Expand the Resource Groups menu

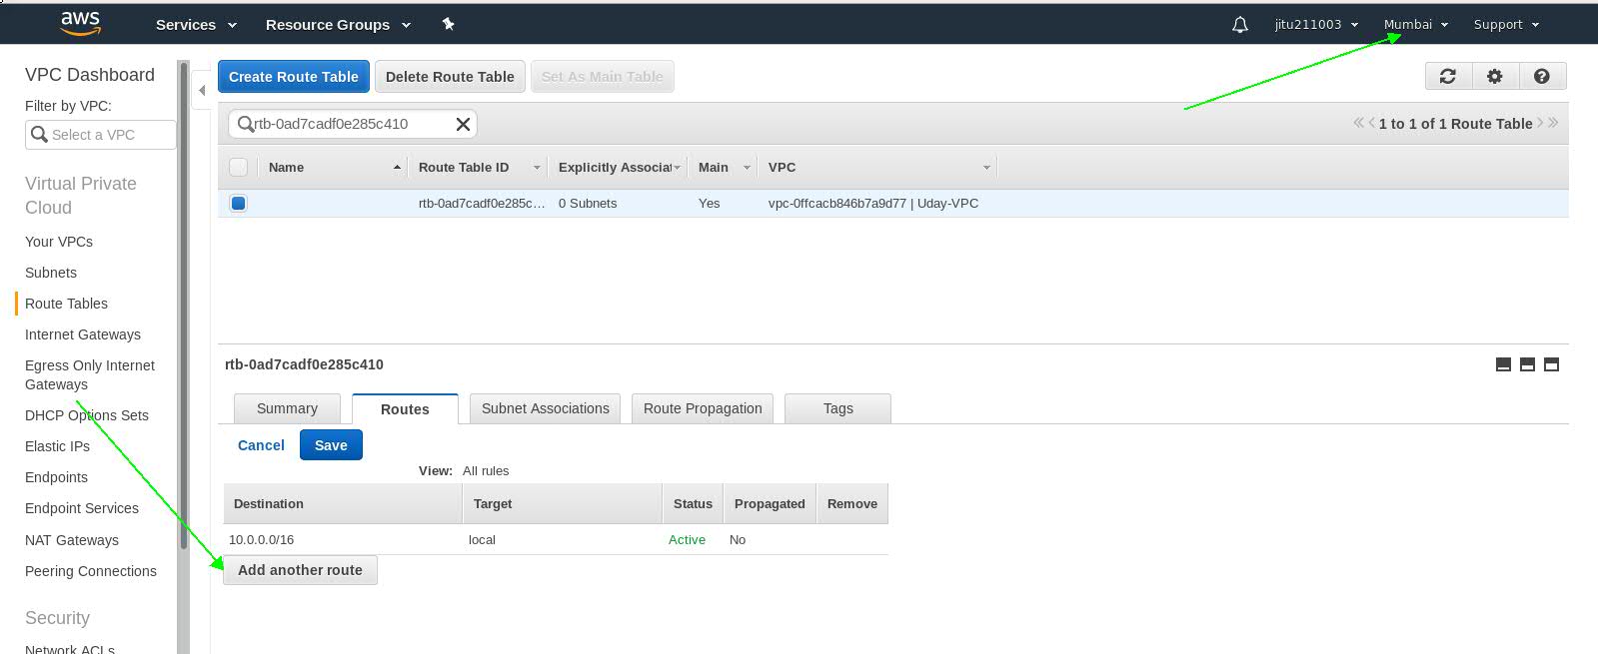(x=338, y=25)
